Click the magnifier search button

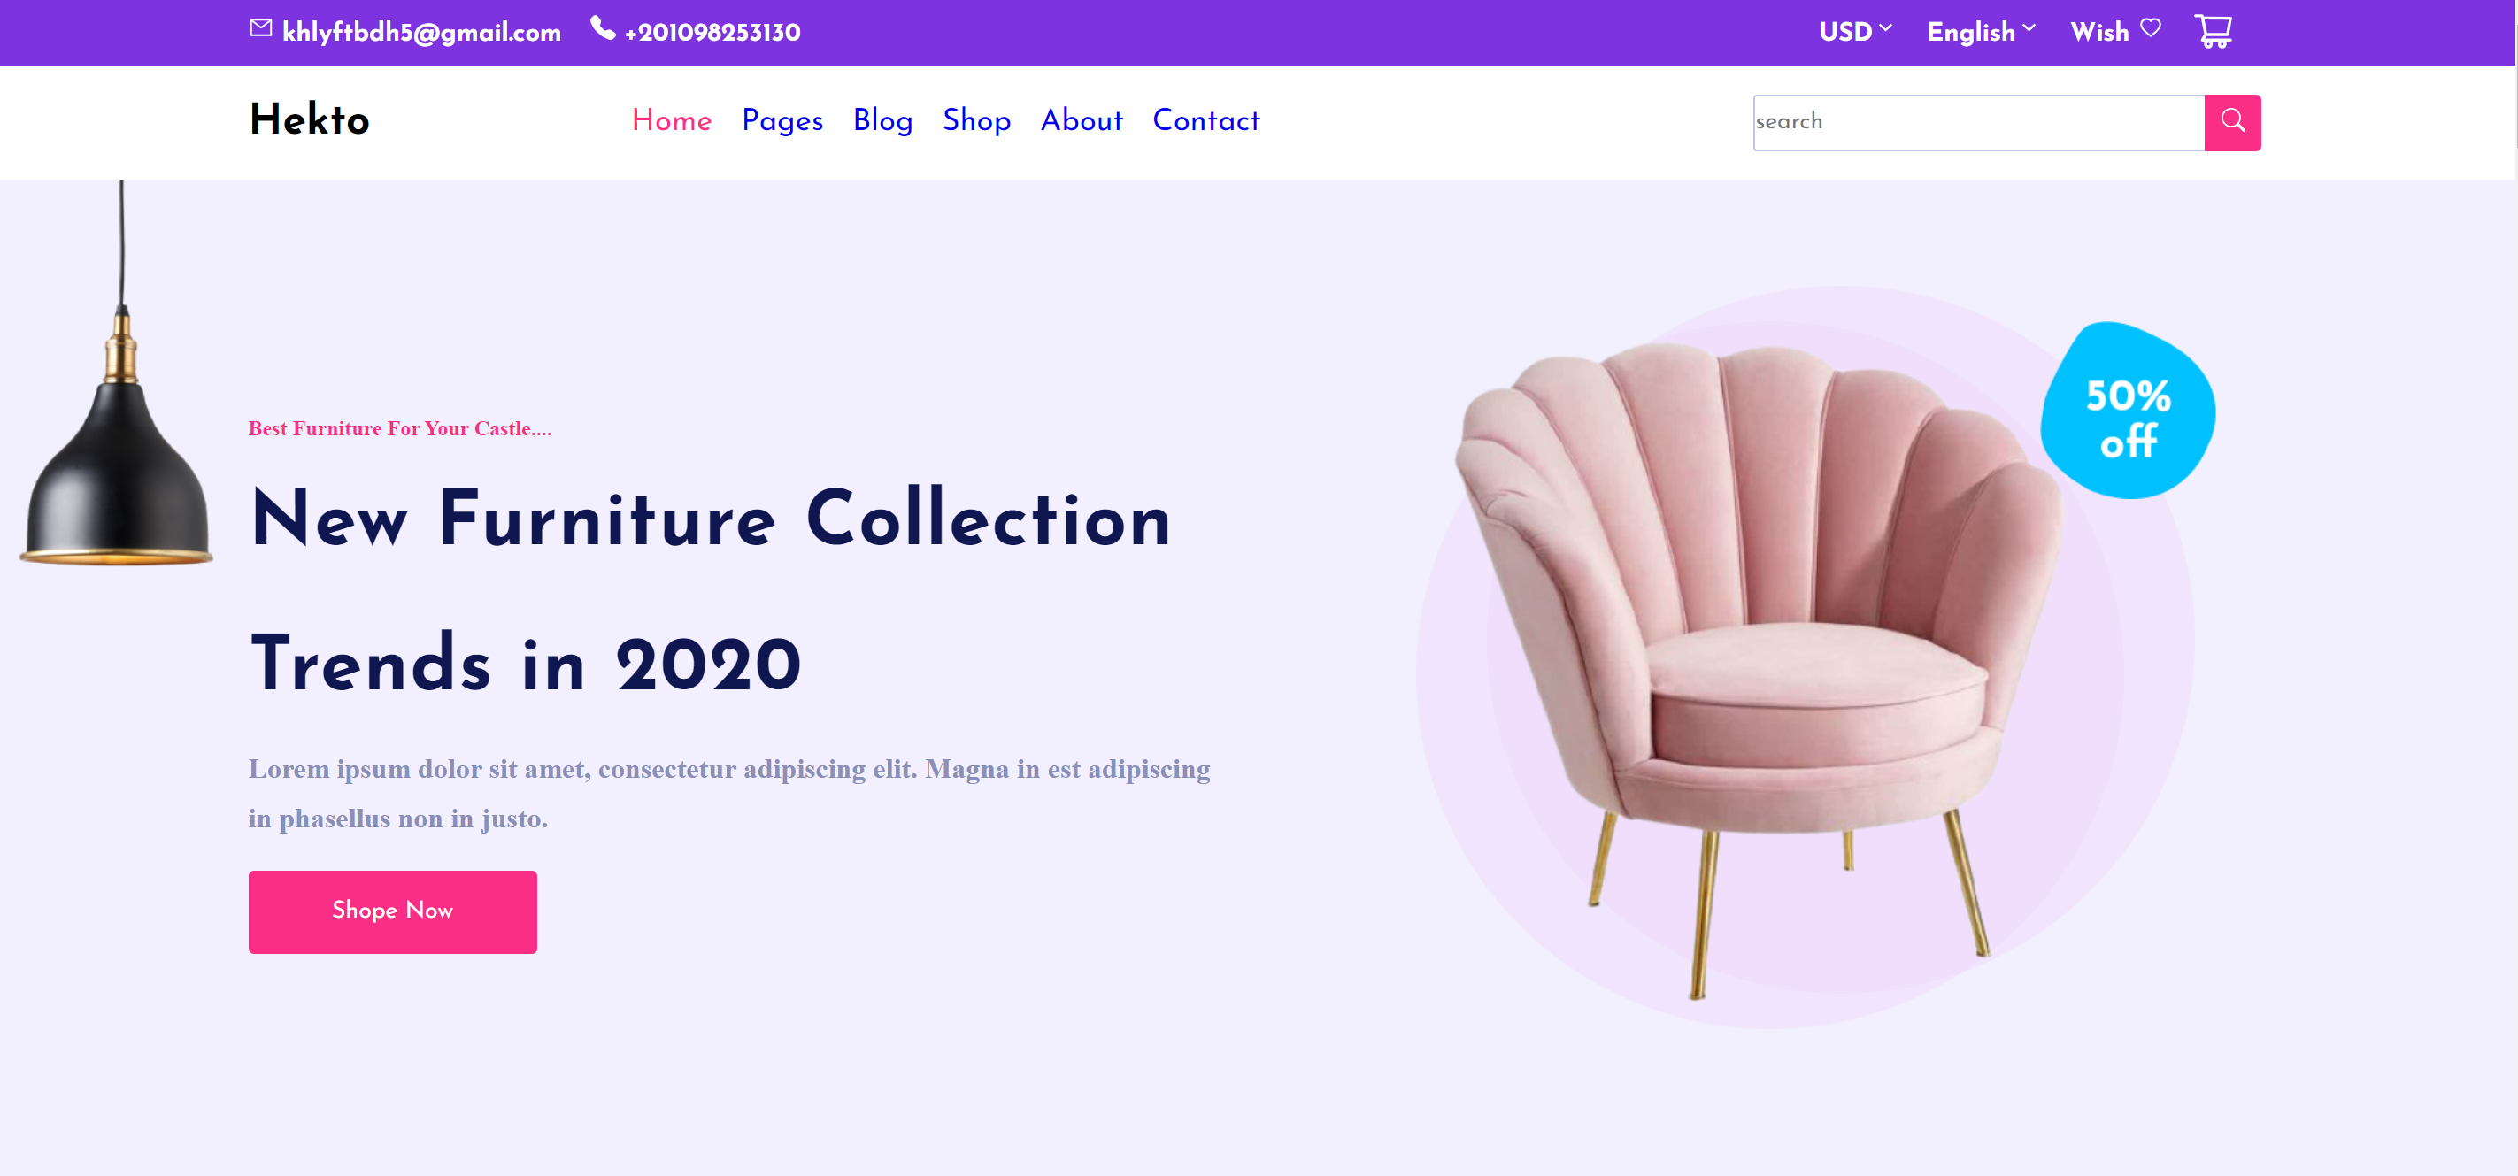2233,122
